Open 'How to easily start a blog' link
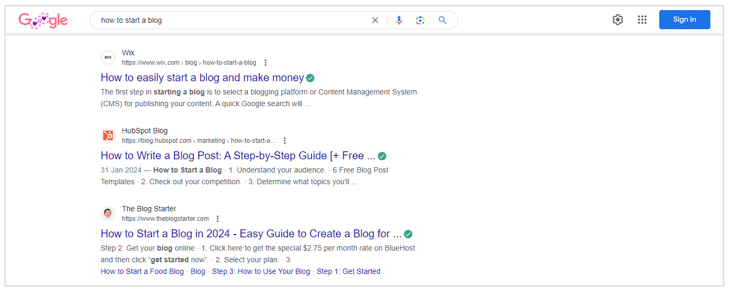Screen dimensions: 729x292 coord(202,78)
